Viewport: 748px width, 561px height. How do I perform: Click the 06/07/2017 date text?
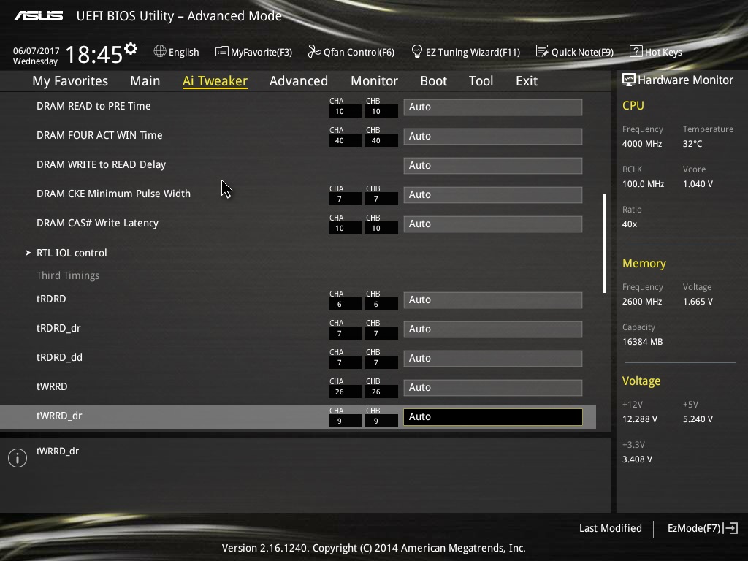click(x=37, y=51)
